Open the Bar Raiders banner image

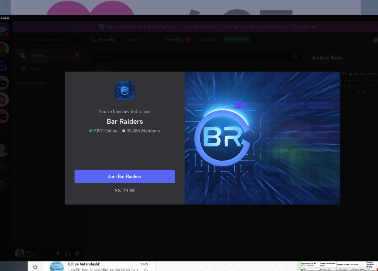click(262, 138)
